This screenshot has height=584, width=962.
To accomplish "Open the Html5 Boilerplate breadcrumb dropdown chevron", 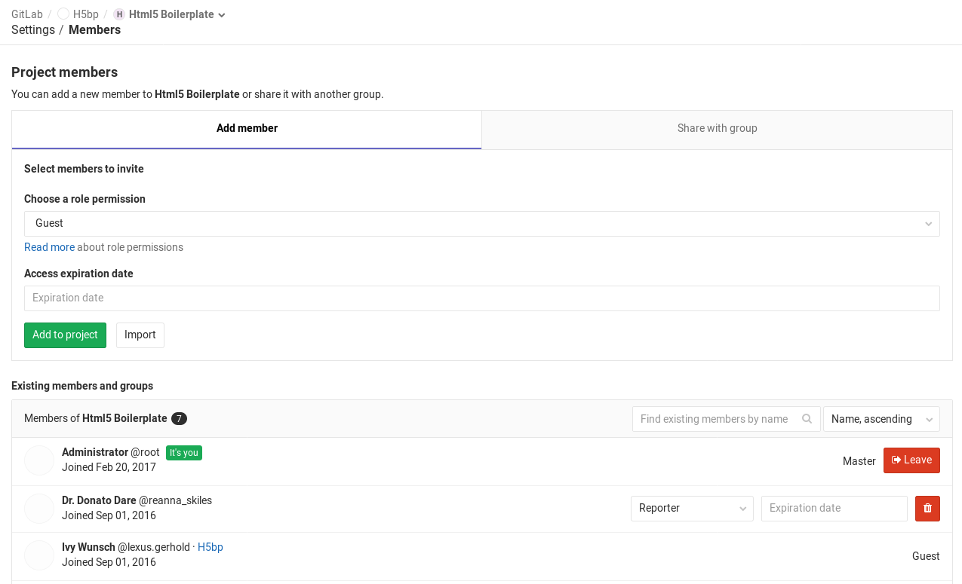I will click(x=222, y=15).
